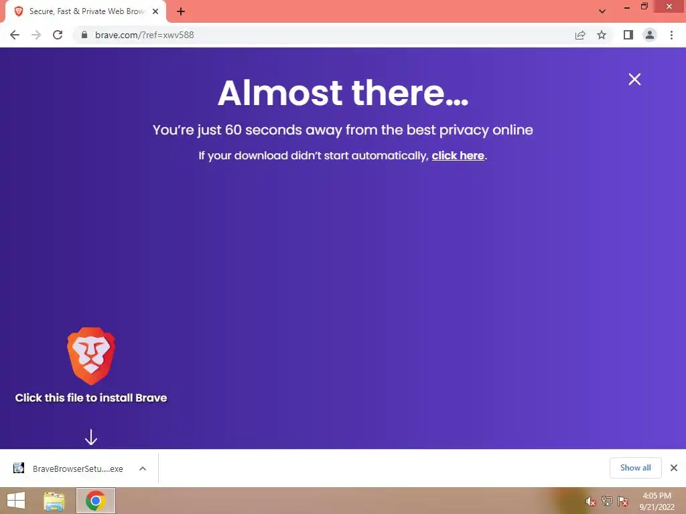Click the forward navigation arrow

pos(36,35)
